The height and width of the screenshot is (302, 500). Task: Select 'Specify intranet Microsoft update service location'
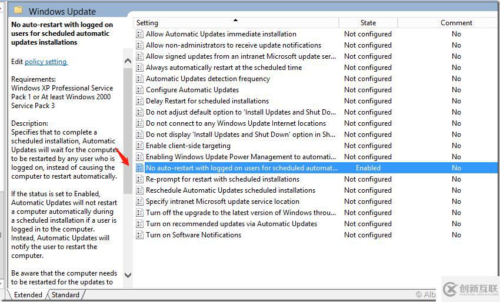coord(222,202)
